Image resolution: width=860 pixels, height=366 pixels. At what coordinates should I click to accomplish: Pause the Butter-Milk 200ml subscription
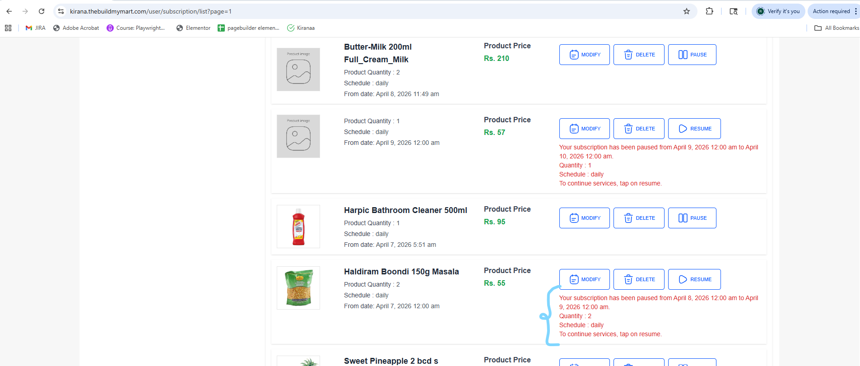(x=692, y=55)
